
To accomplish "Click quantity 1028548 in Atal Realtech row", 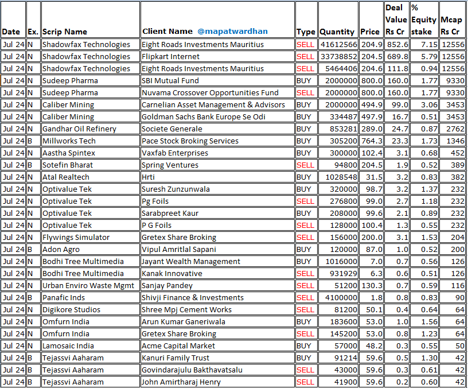I will pos(338,177).
